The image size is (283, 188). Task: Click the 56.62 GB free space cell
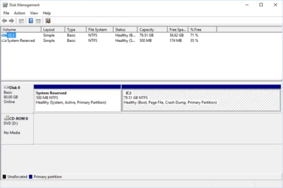pyautogui.click(x=176, y=35)
